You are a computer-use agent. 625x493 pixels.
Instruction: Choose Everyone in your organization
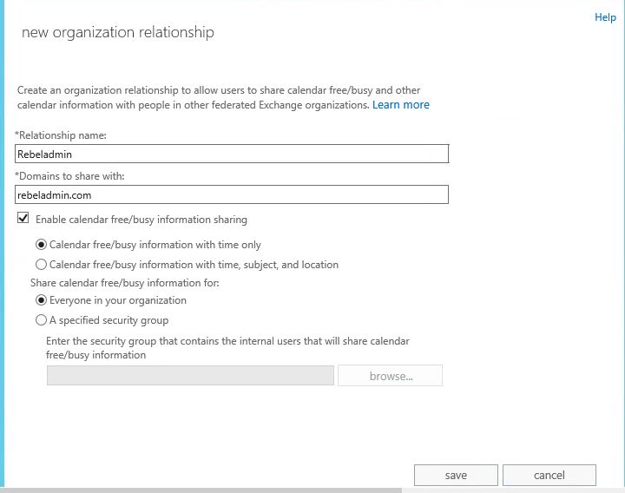click(41, 300)
